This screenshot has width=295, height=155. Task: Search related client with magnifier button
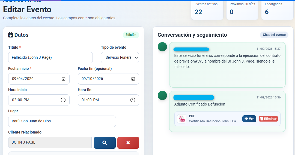click(105, 143)
